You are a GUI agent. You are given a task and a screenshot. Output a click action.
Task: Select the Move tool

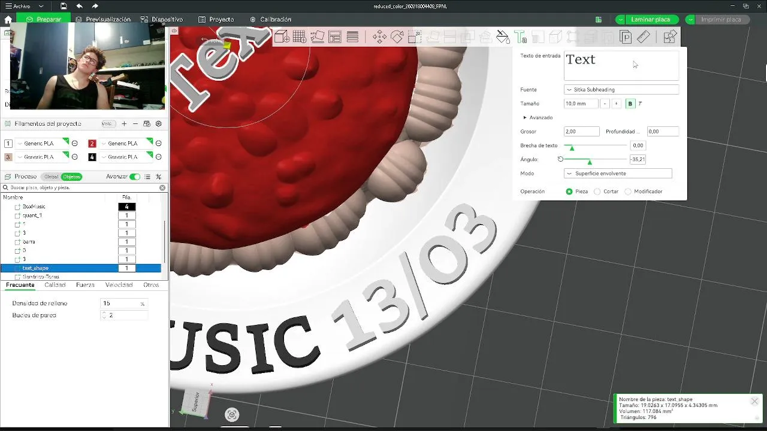point(379,37)
